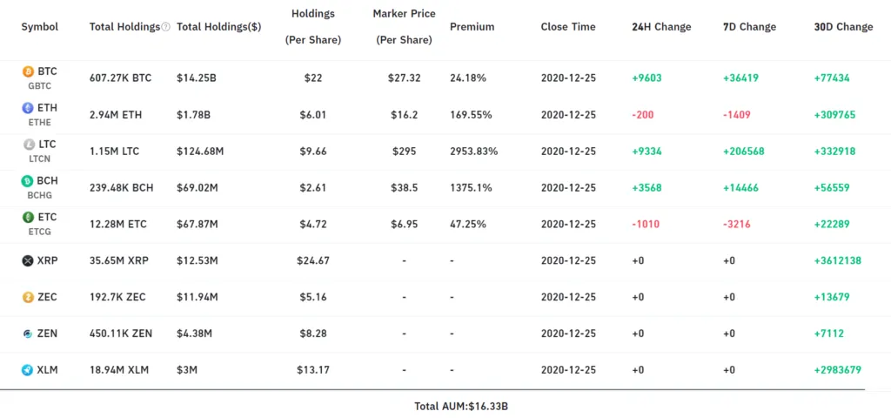Click the Ethereum Classic ETC icon
This screenshot has height=418, width=891.
[28, 217]
